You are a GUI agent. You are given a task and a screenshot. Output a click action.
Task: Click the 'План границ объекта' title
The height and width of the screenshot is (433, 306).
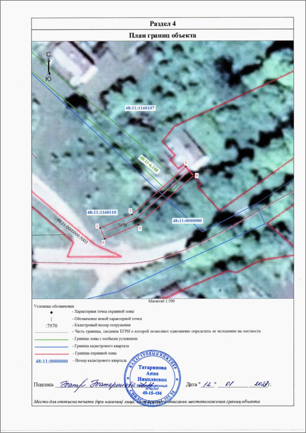pos(164,35)
